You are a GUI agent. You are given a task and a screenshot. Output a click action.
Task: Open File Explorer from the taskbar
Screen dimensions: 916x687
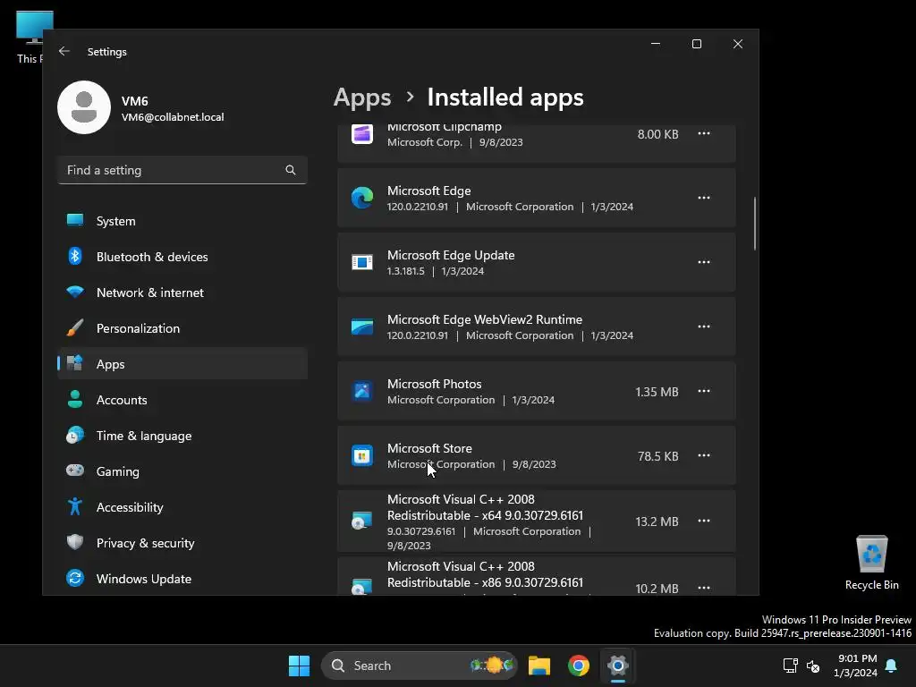click(539, 666)
